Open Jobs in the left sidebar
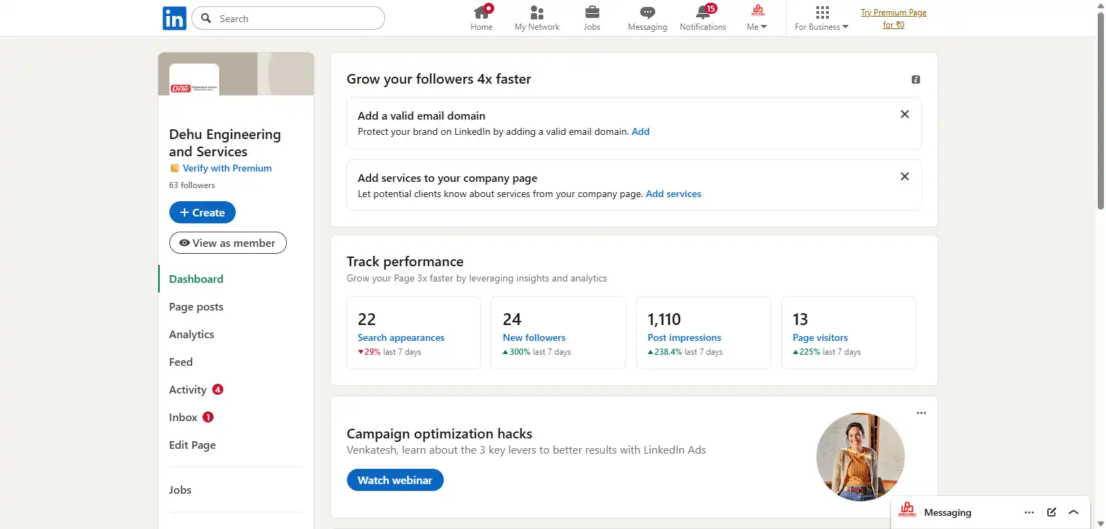Screen dimensions: 1106x529 (x=180, y=490)
